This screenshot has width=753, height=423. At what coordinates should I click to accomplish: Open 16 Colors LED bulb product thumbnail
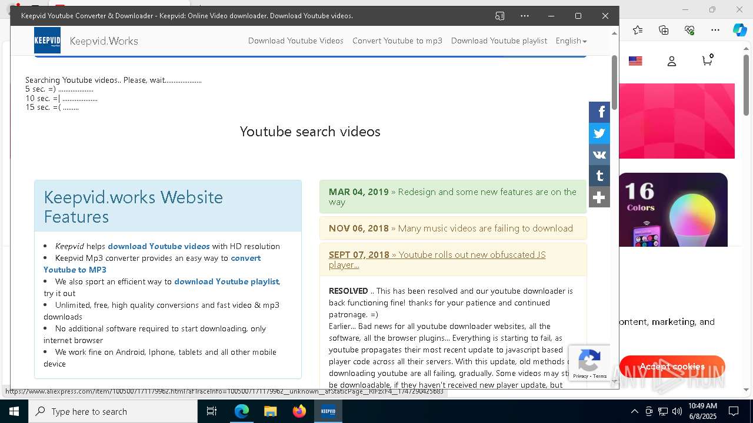pyautogui.click(x=673, y=210)
